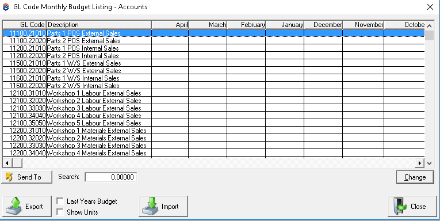
Task: Select Workshop 1 Labour External Sales row
Action: coord(213,93)
